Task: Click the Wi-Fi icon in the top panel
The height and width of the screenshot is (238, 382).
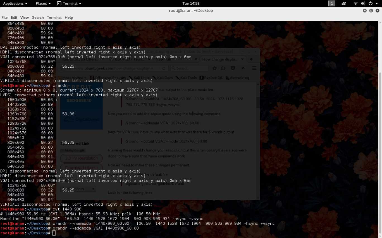Action: point(355,3)
